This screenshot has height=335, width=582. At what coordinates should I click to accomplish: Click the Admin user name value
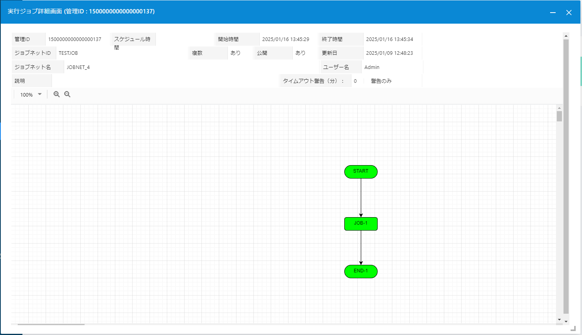click(x=372, y=67)
